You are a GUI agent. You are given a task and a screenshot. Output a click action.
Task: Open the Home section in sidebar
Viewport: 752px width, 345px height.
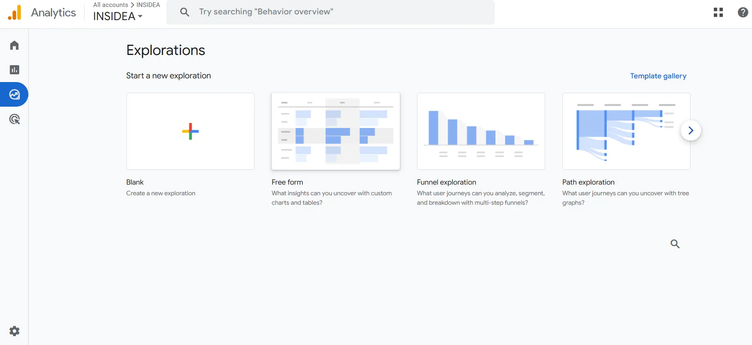[14, 45]
